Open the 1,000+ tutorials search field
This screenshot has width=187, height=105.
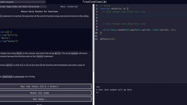coord(23,2)
